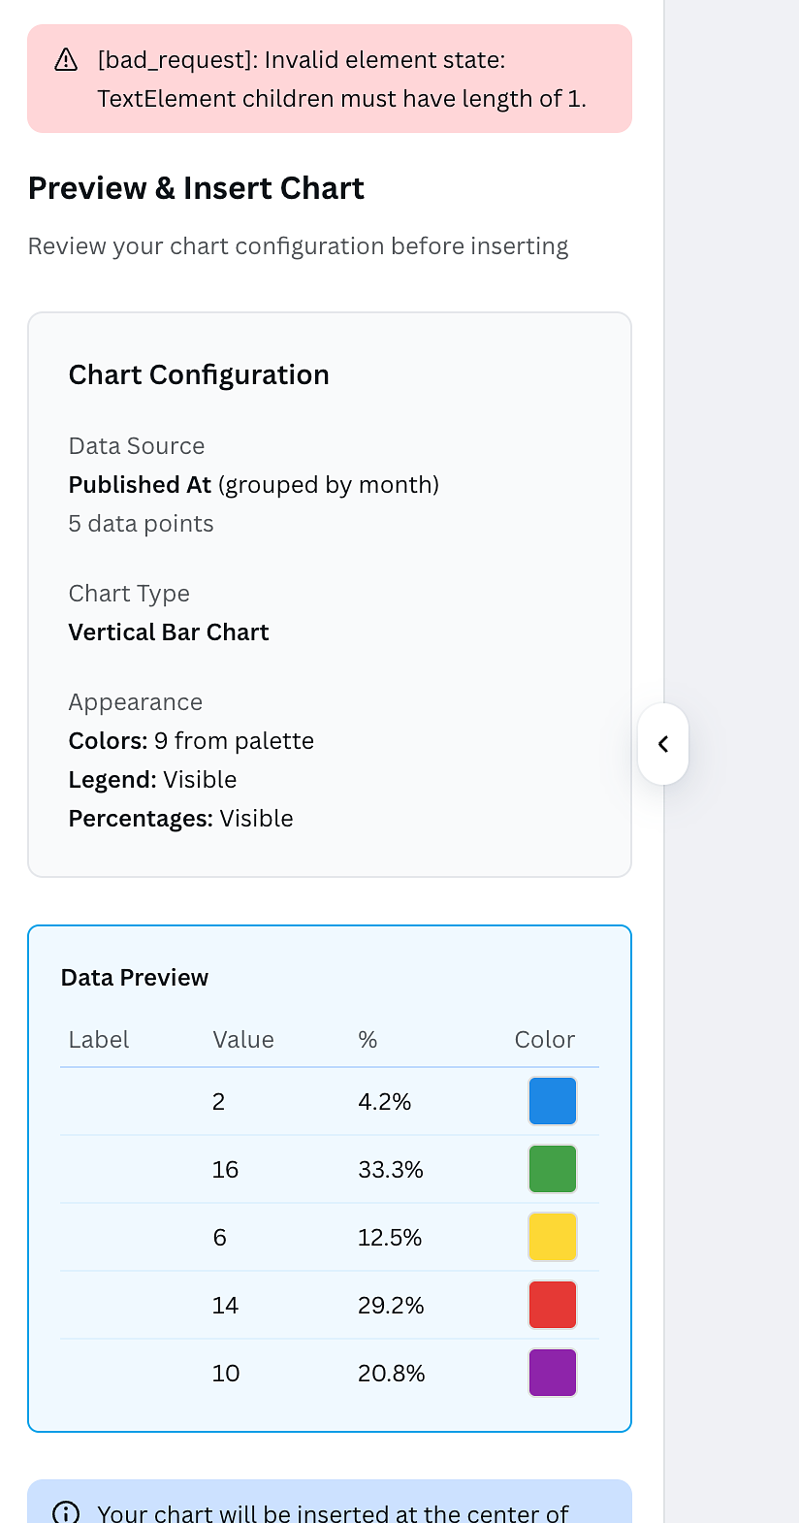Click the warning triangle icon in error banner
The image size is (799, 1523).
66,60
